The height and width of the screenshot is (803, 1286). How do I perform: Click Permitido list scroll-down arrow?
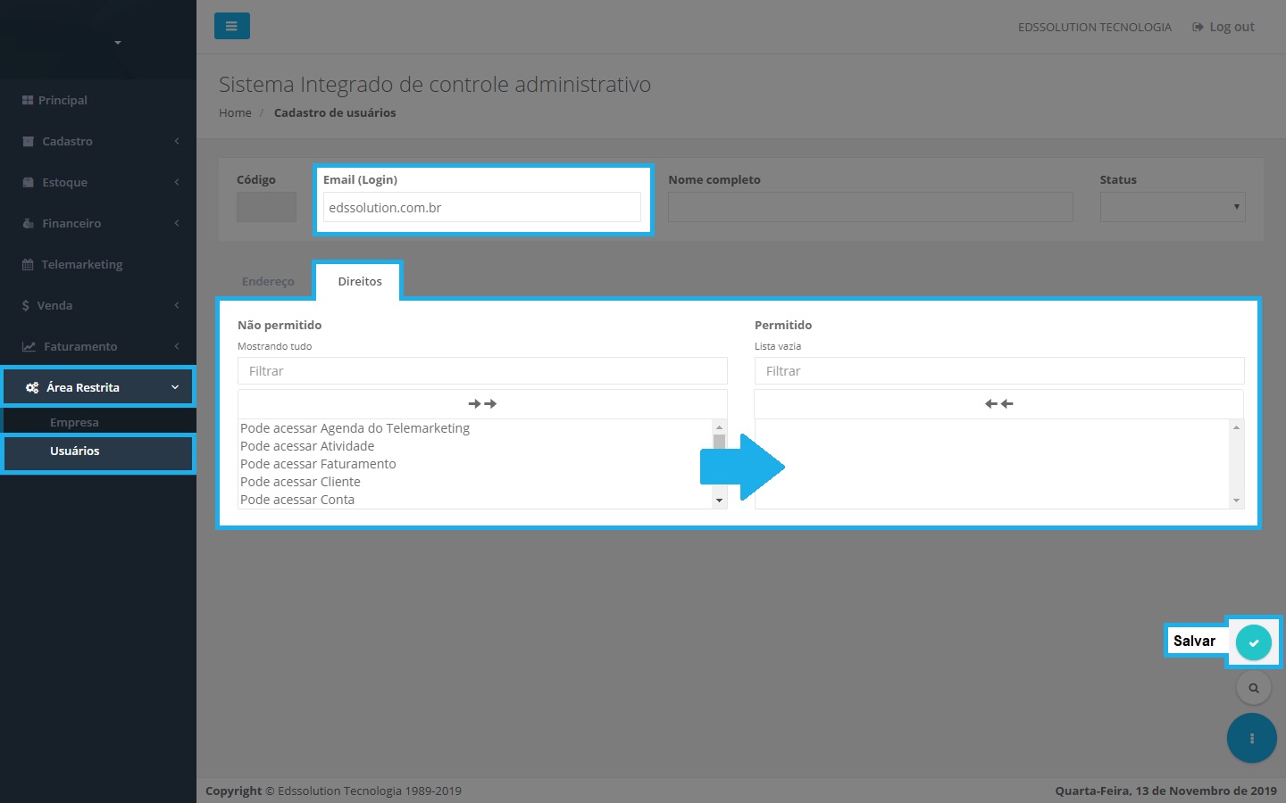[x=1237, y=501]
